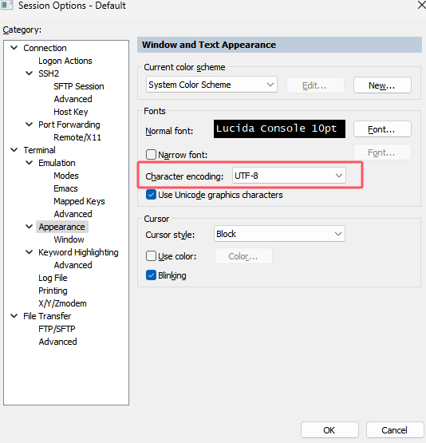
Task: Toggle the Blinking cursor checkbox
Action: [x=151, y=275]
